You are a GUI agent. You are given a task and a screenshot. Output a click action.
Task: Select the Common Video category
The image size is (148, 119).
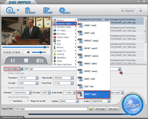(65, 24)
